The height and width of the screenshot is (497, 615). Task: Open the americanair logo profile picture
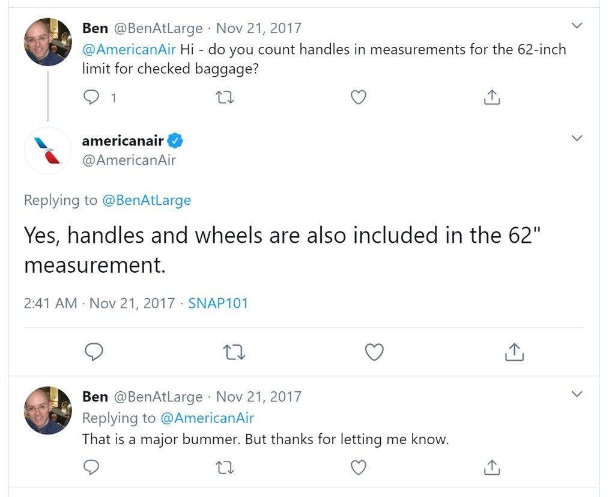(47, 150)
